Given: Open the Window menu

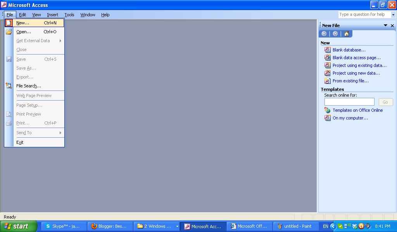Looking at the screenshot, I should pyautogui.click(x=88, y=15).
